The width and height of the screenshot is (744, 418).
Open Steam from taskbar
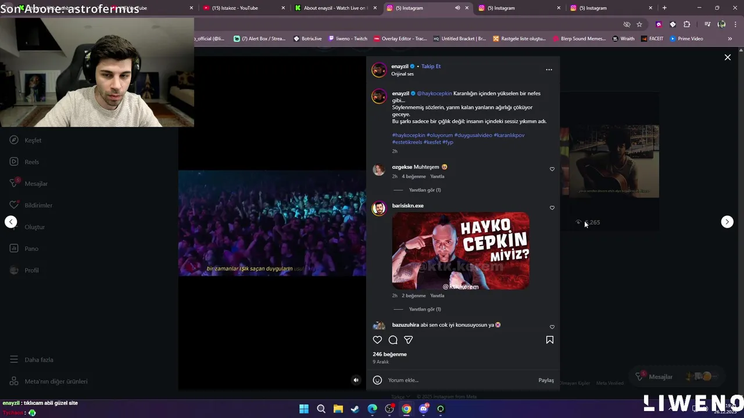355,409
